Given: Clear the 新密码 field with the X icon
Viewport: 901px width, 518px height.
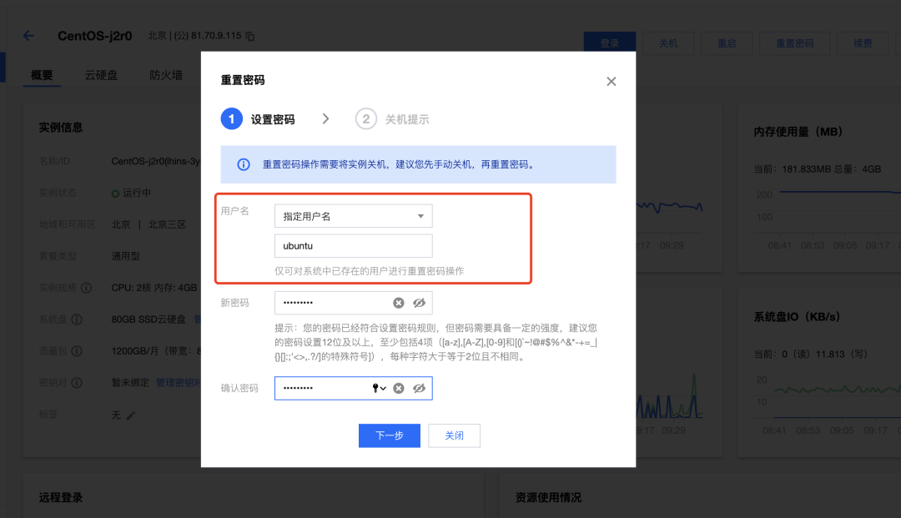Looking at the screenshot, I should click(x=398, y=303).
